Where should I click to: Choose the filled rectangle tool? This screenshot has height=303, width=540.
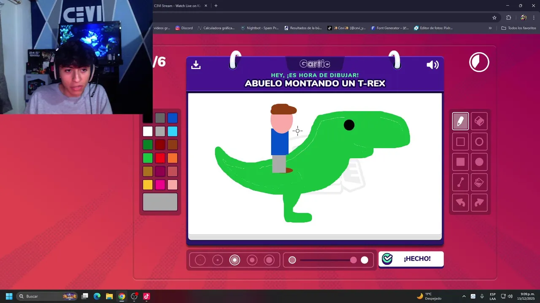(460, 162)
